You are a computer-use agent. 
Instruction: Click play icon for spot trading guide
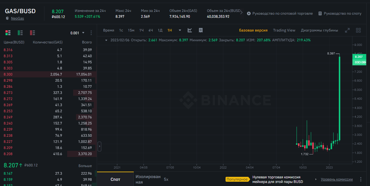click(x=249, y=13)
